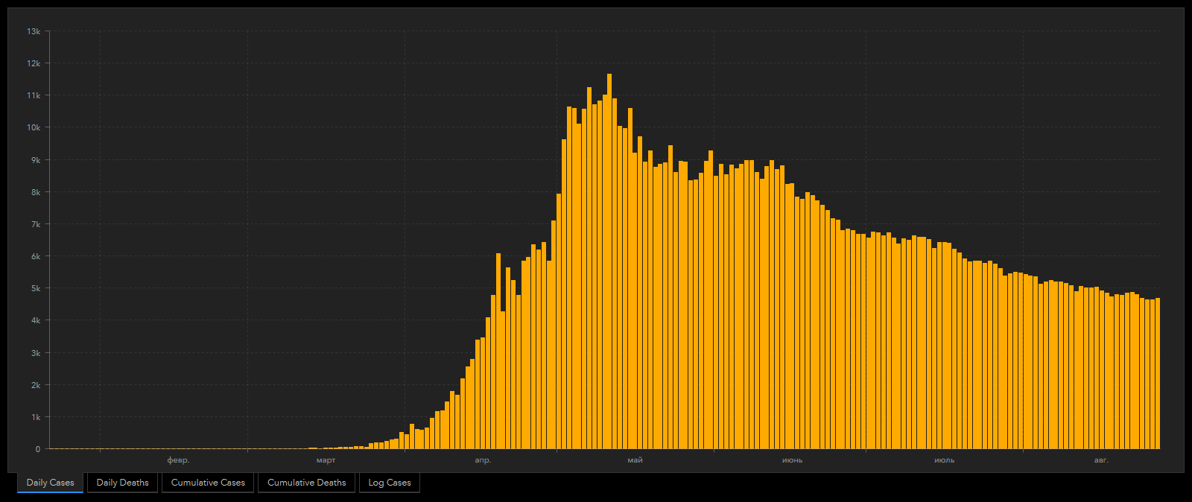The image size is (1192, 502).
Task: Click the 9k y-axis label
Action: point(36,160)
